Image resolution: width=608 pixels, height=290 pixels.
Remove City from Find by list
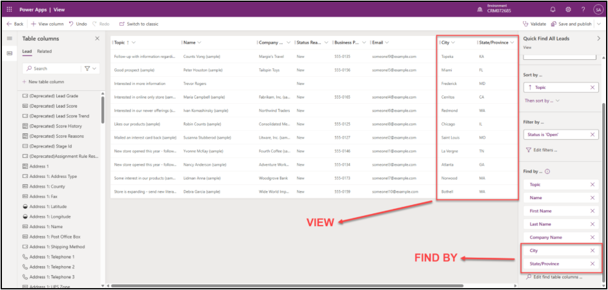point(593,251)
